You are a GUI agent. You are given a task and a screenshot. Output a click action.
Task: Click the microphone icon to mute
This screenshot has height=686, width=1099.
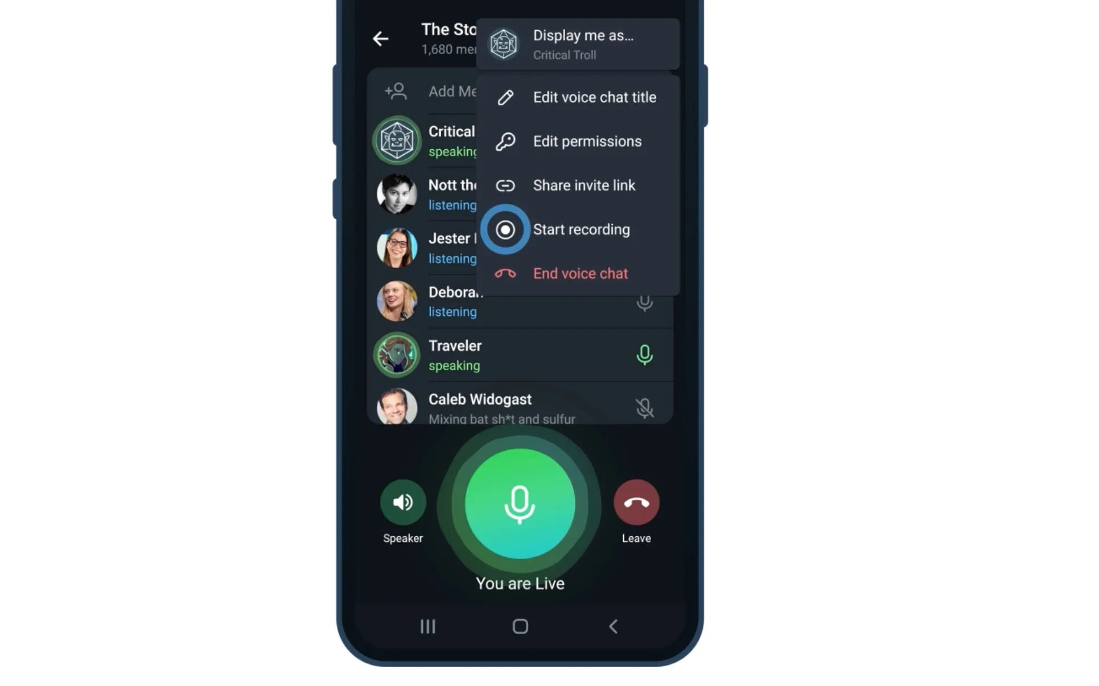coord(520,503)
